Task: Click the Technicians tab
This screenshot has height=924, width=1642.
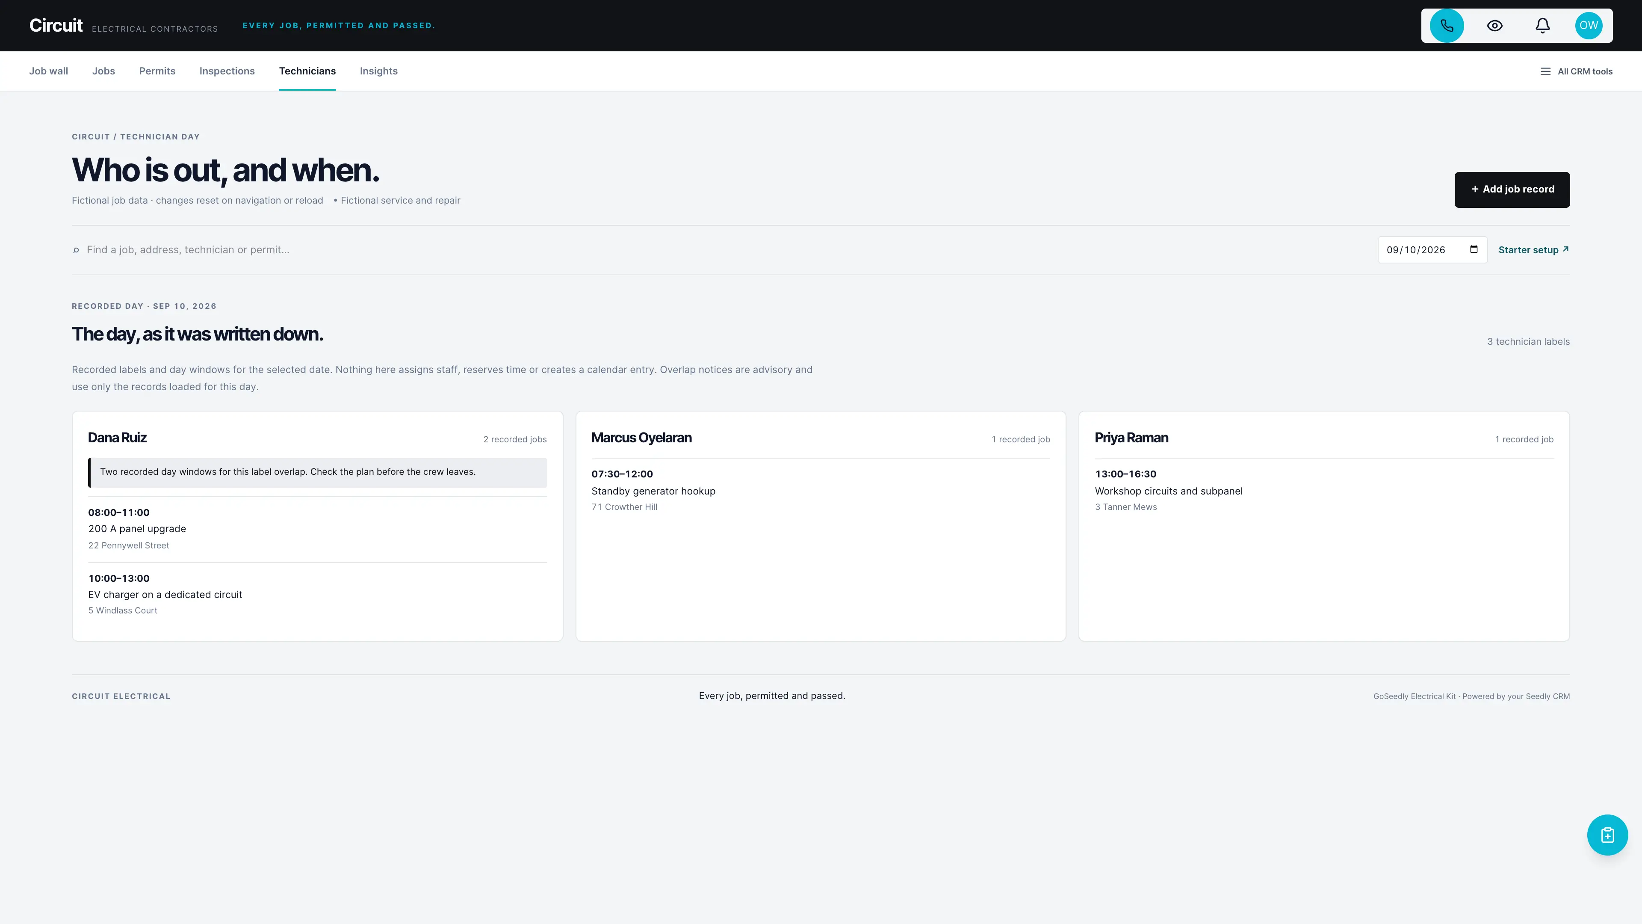Action: point(307,71)
